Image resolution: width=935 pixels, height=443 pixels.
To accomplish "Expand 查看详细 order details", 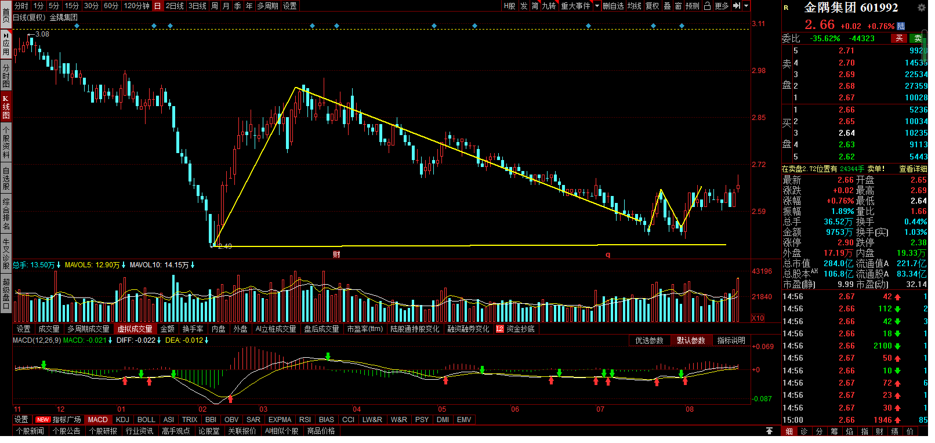I will tap(913, 169).
